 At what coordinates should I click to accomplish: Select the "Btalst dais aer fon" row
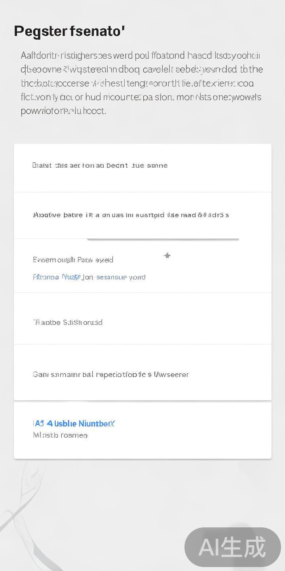coord(100,165)
